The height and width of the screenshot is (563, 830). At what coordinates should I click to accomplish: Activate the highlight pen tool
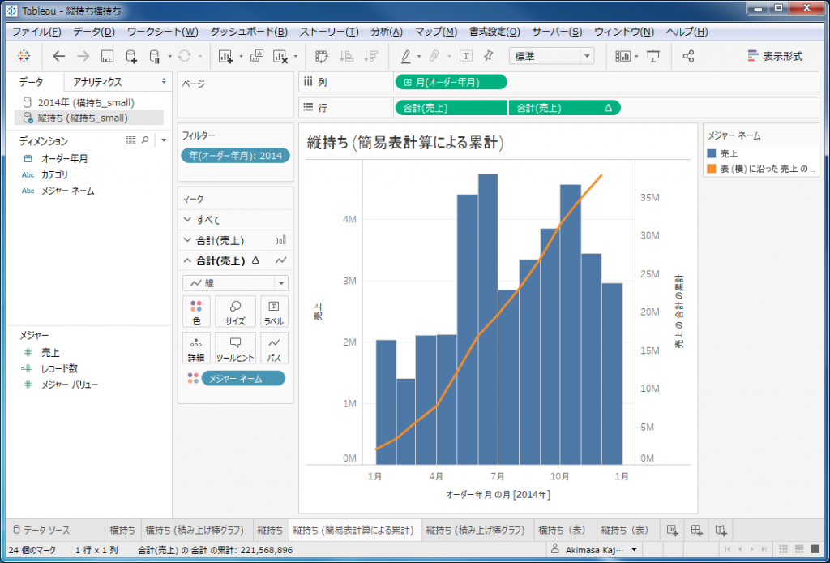[x=404, y=56]
